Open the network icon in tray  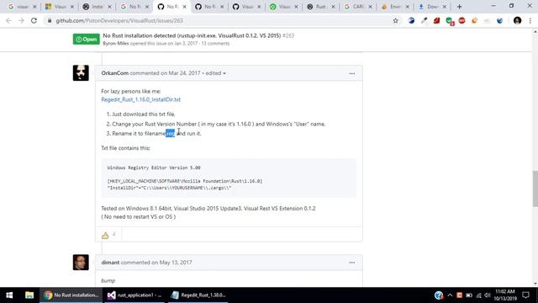point(478,295)
